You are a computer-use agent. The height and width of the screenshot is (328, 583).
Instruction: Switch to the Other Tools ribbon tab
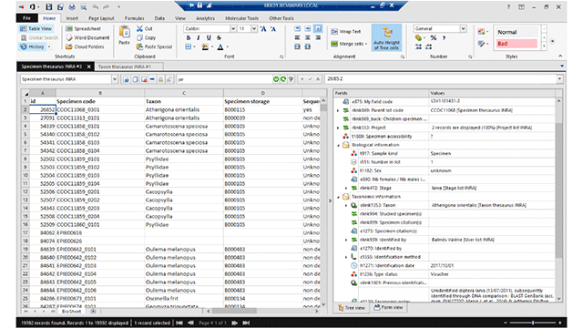click(281, 18)
